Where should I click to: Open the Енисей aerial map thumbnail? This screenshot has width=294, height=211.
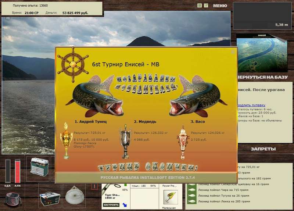262,53
